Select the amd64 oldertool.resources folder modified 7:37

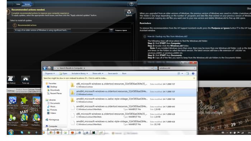(x=133, y=93)
